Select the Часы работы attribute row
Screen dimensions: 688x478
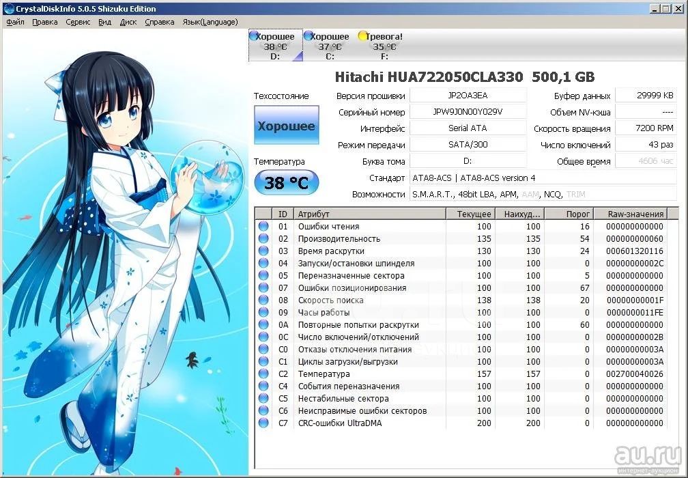point(461,312)
